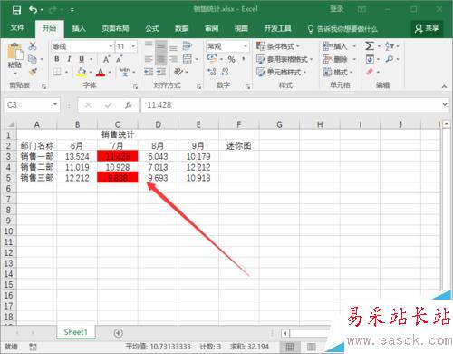Click the Accounting number format icon
The height and width of the screenshot is (354, 453).
point(212,58)
